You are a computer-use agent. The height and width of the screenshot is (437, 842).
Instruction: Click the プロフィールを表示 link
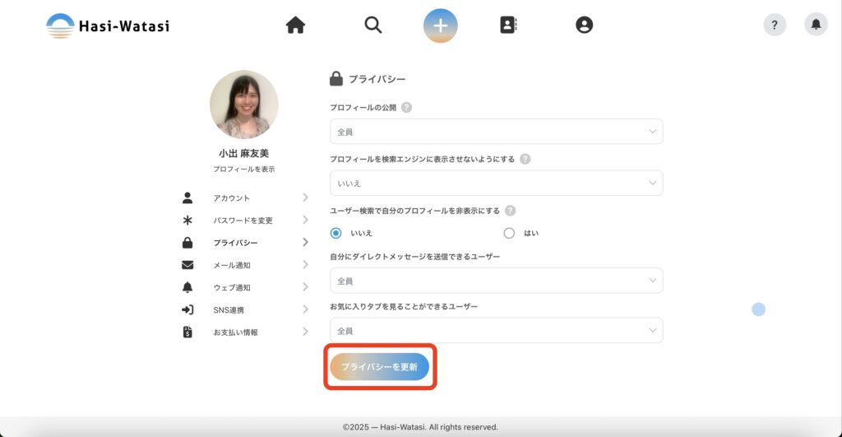tap(243, 169)
